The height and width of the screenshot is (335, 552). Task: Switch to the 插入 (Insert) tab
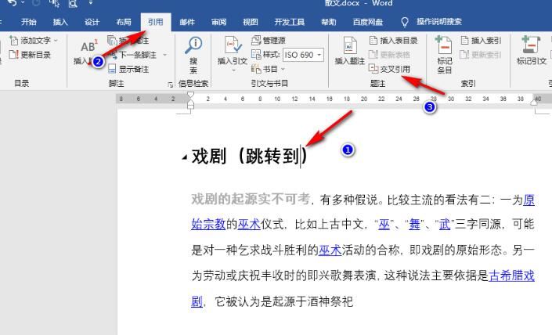pyautogui.click(x=60, y=22)
